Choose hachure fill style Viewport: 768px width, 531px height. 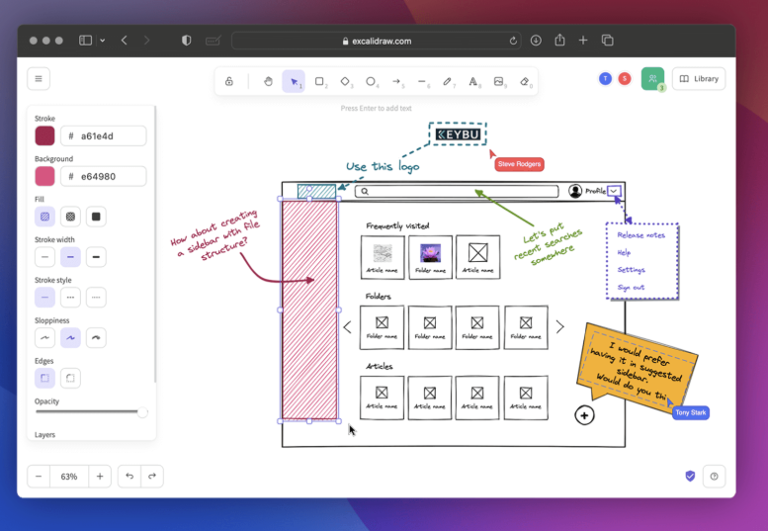(44, 217)
